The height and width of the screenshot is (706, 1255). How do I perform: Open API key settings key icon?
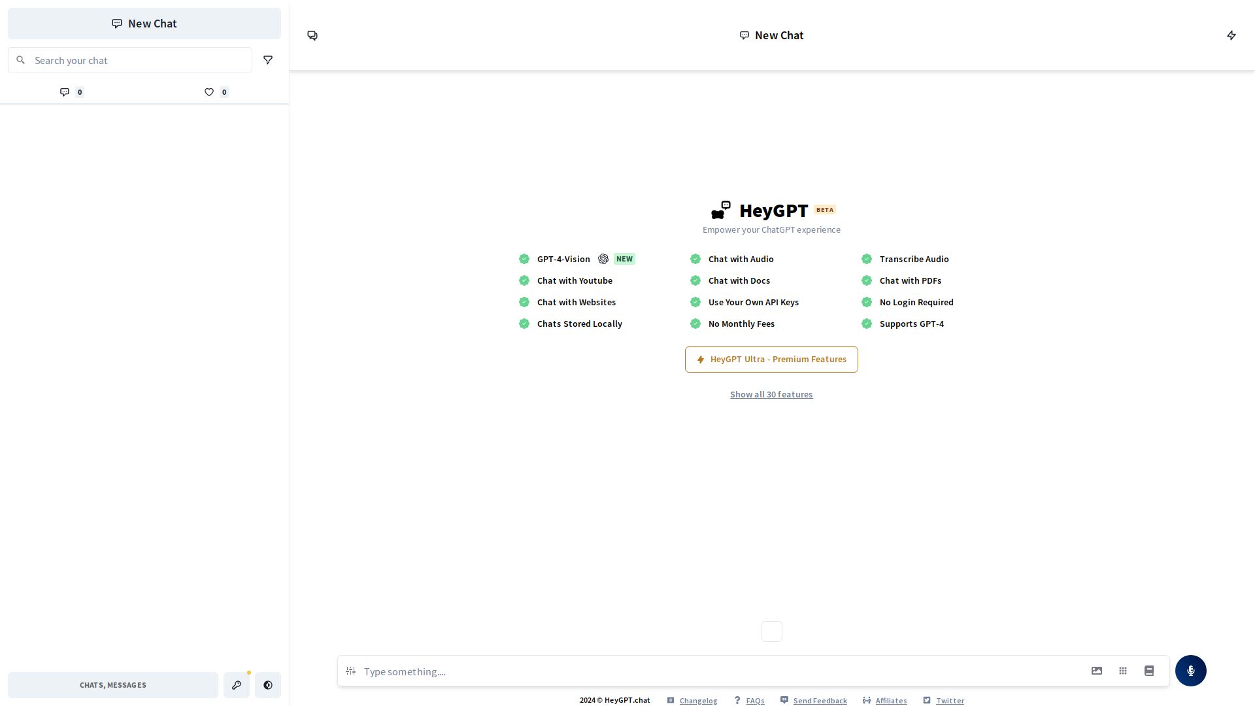click(237, 685)
